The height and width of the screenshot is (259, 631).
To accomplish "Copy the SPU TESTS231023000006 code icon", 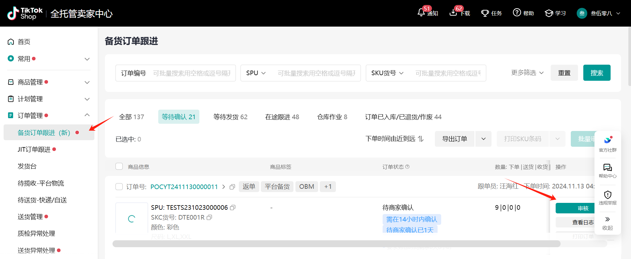I will point(233,207).
